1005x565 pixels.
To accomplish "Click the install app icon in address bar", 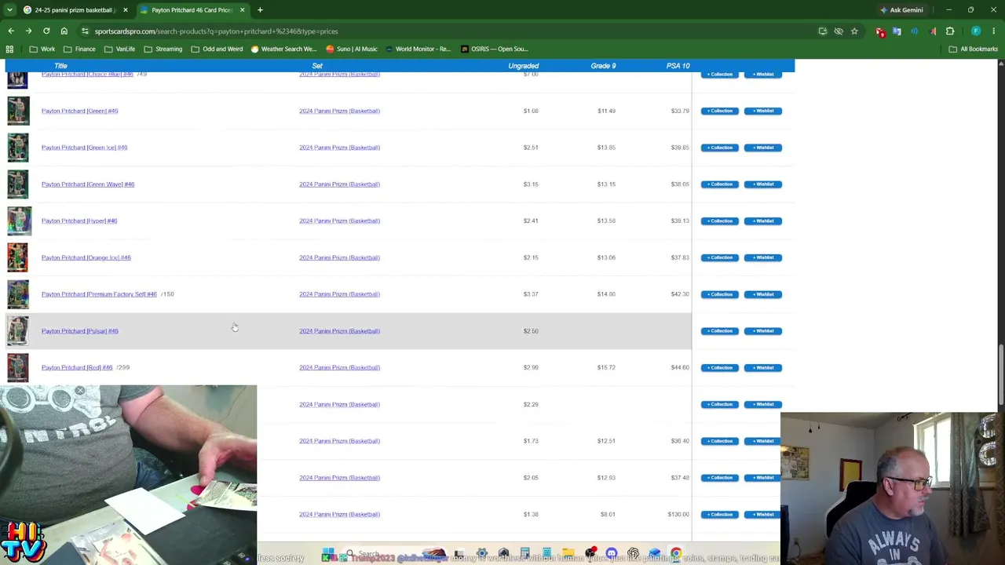I will pos(823,31).
